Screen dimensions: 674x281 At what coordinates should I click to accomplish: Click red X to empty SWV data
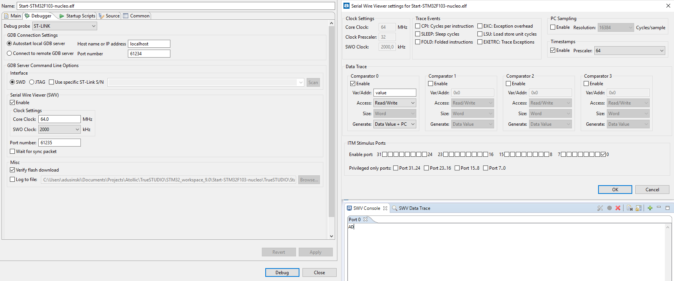pos(618,208)
